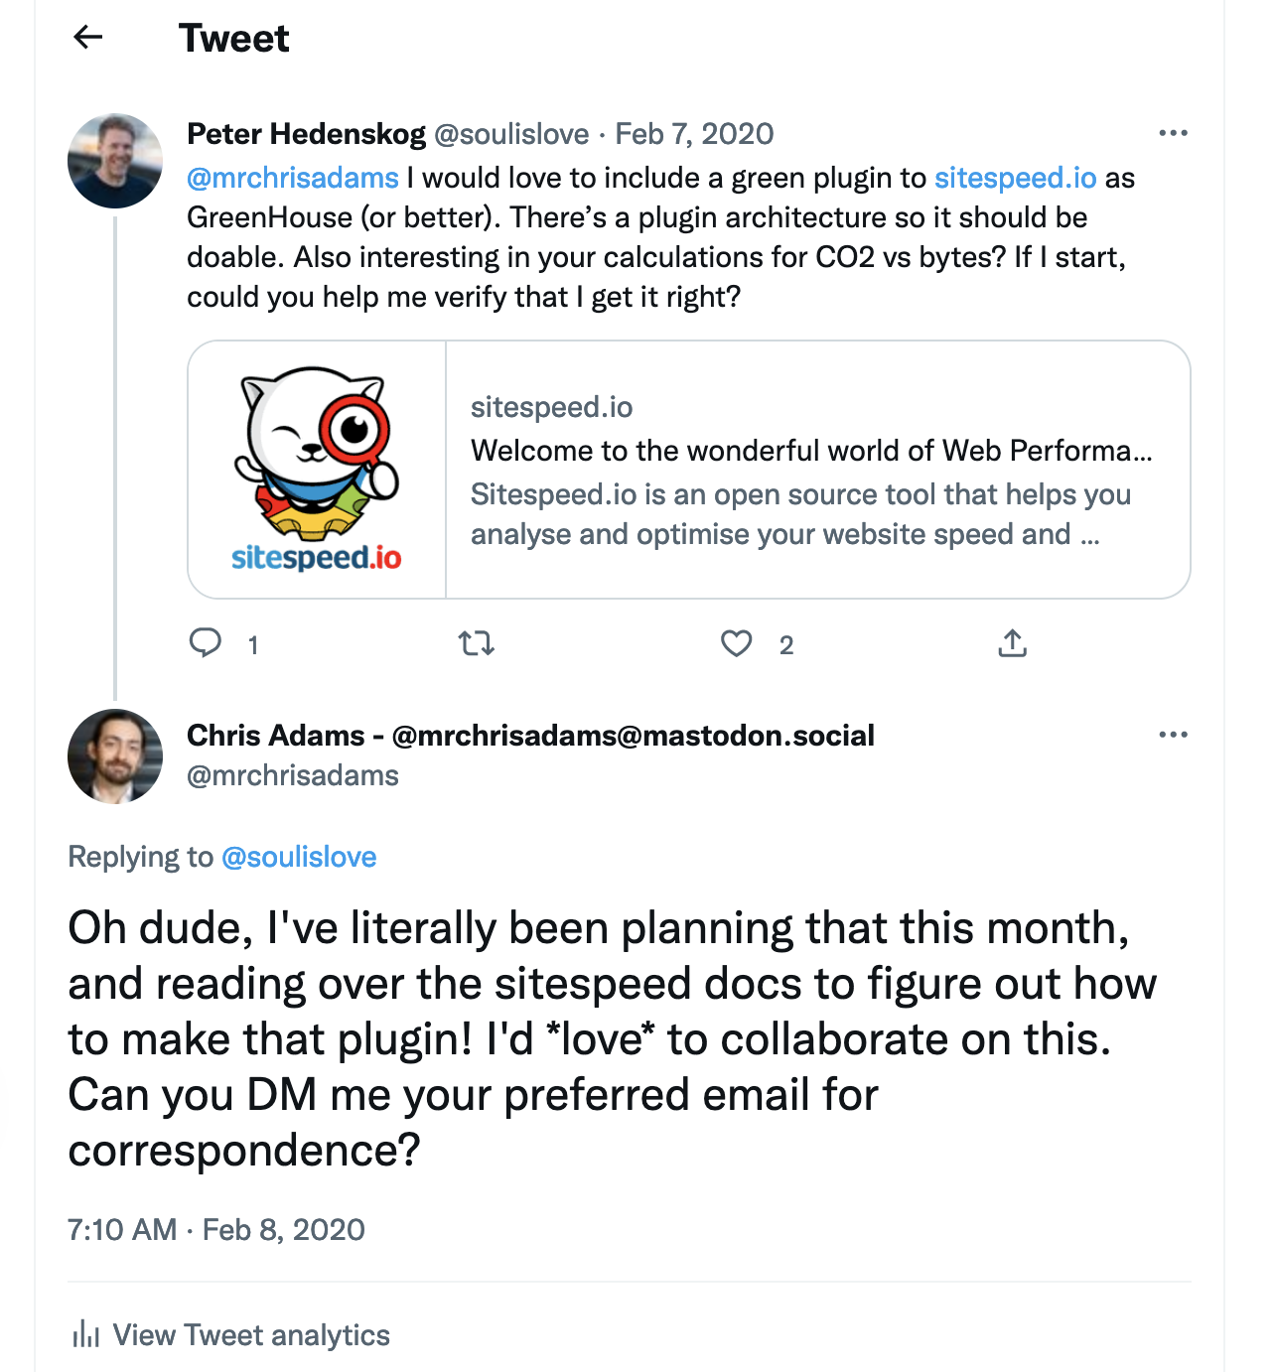Retweet Peter Hedenskog's tweet
The width and height of the screenshot is (1275, 1372).
(477, 644)
